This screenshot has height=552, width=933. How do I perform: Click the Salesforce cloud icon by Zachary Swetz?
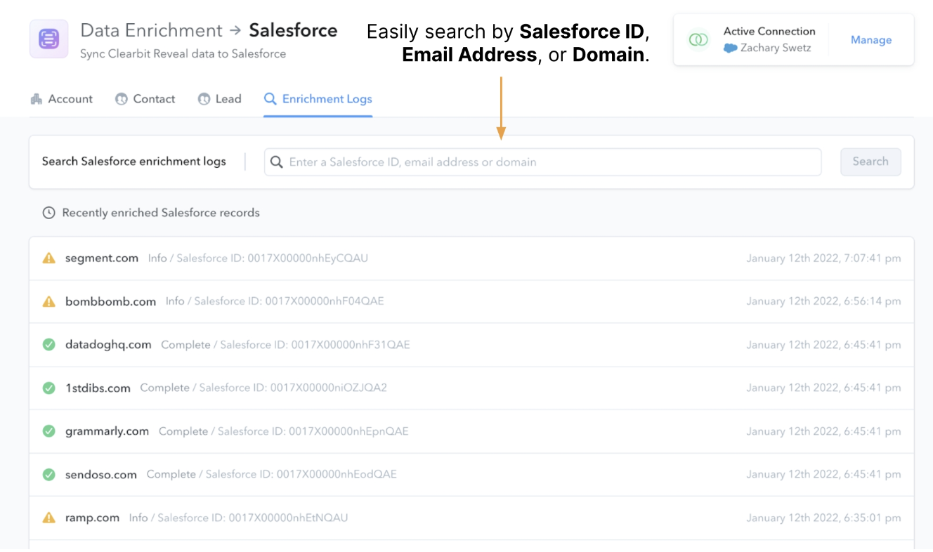point(730,48)
